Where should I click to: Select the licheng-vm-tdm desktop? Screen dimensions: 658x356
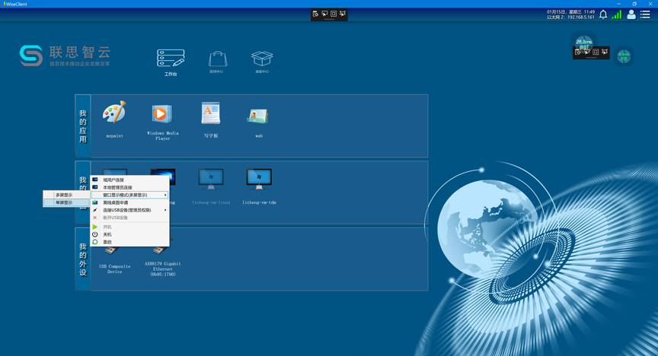pyautogui.click(x=259, y=180)
